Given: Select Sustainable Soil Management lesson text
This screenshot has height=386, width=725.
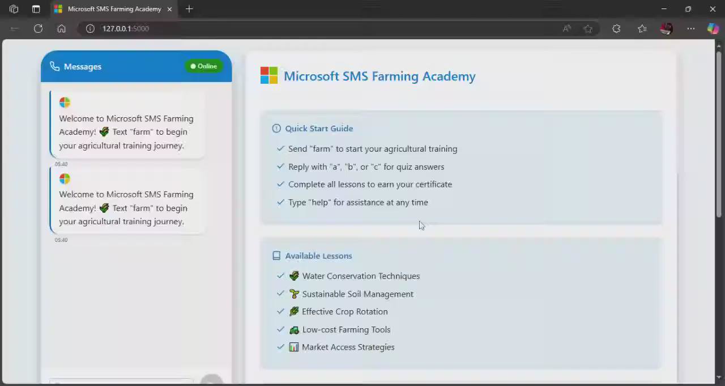Looking at the screenshot, I should (357, 294).
